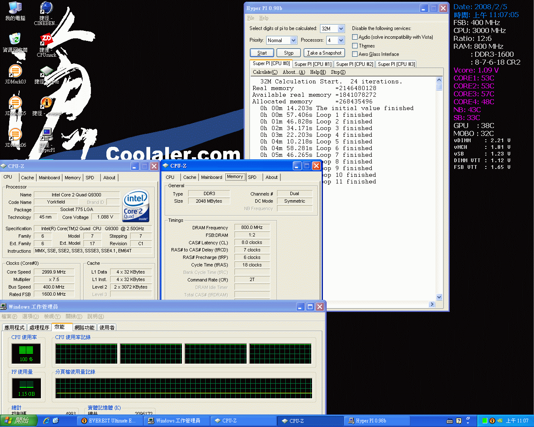Click the scroll-right arrow of the Super PI log
The width and height of the screenshot is (534, 427).
pos(432,304)
